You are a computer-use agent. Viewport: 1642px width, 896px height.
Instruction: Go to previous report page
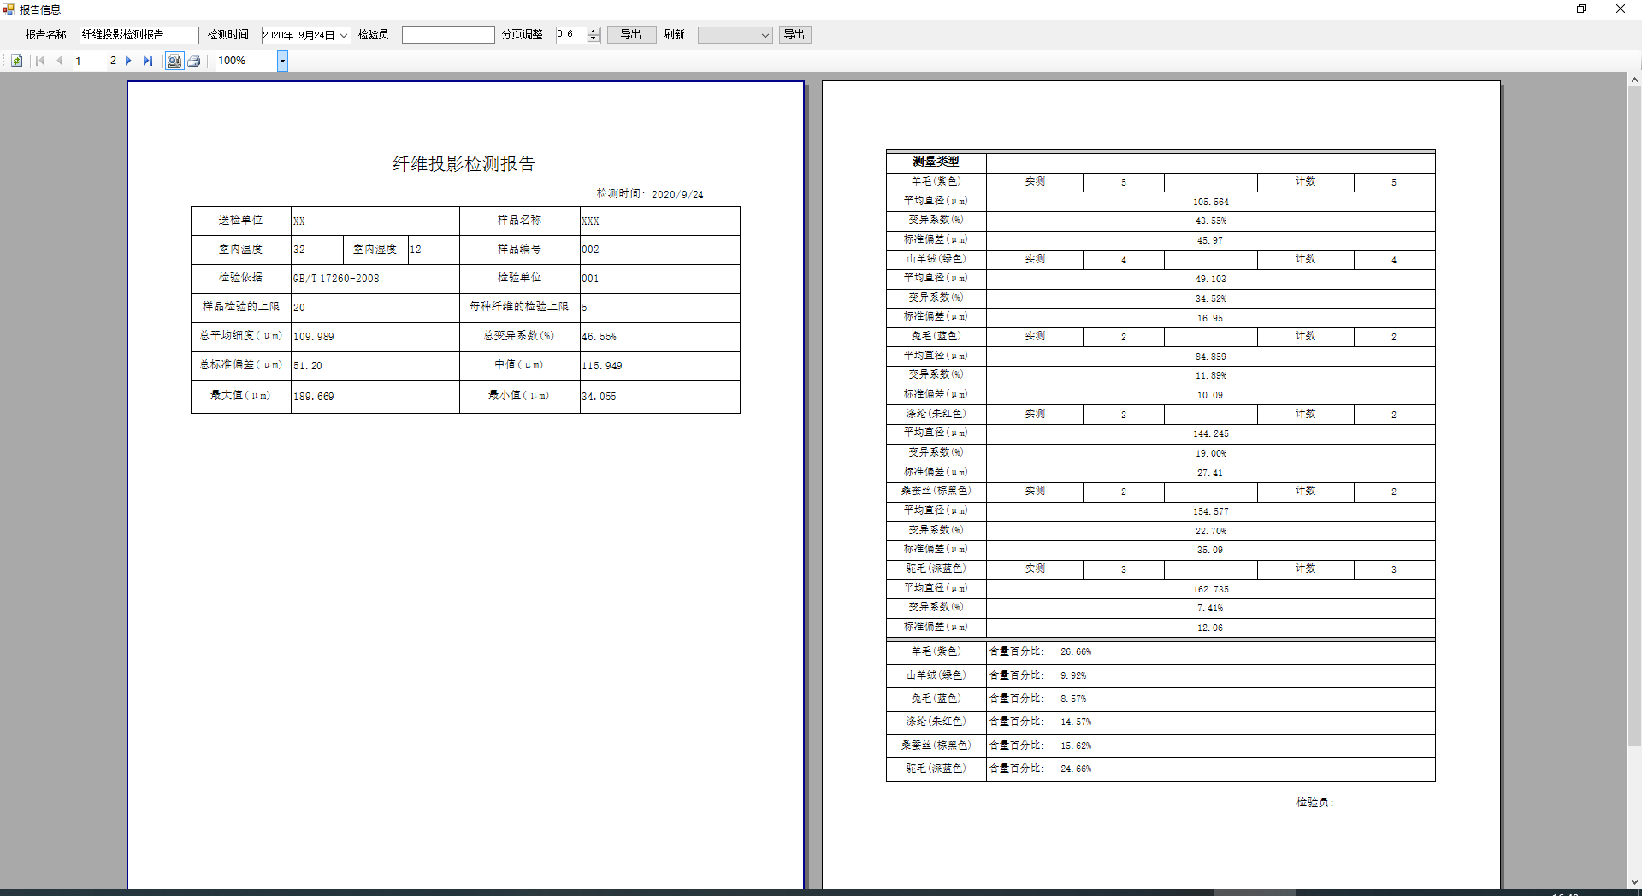point(60,61)
